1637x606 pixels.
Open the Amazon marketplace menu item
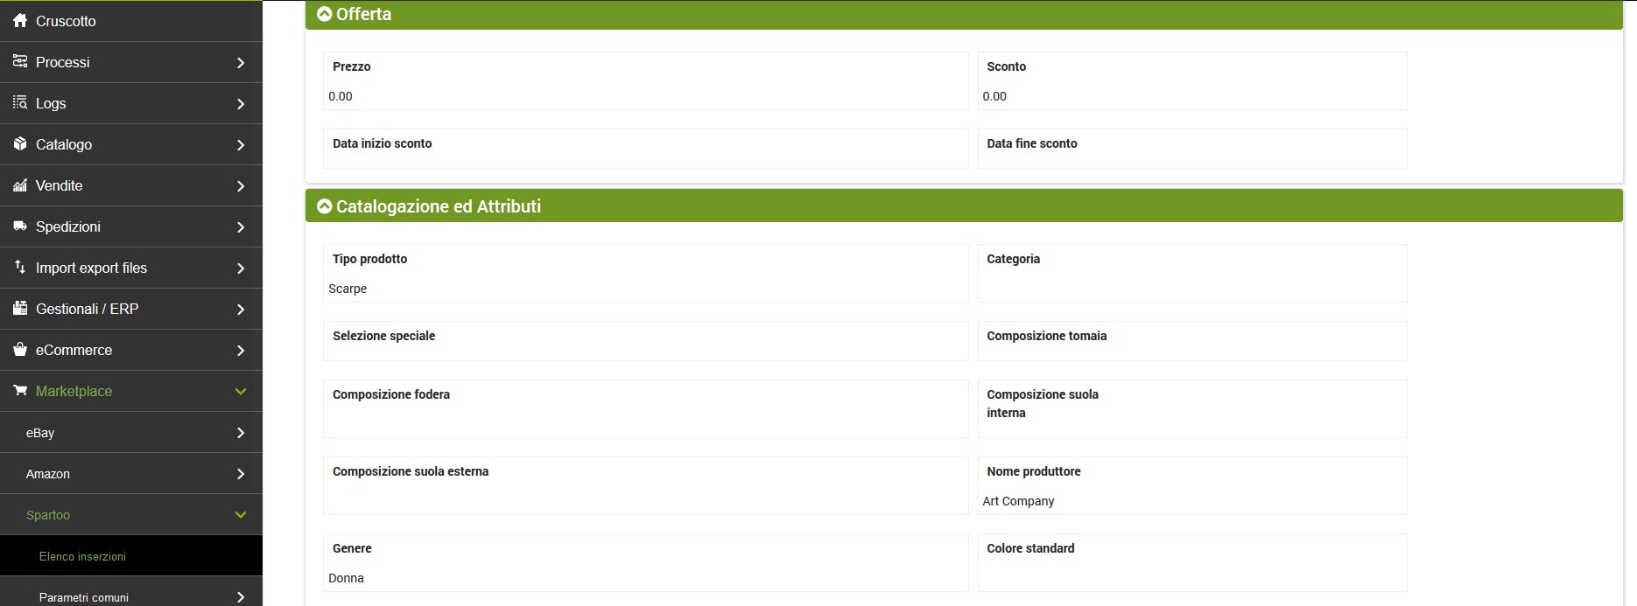(x=48, y=474)
